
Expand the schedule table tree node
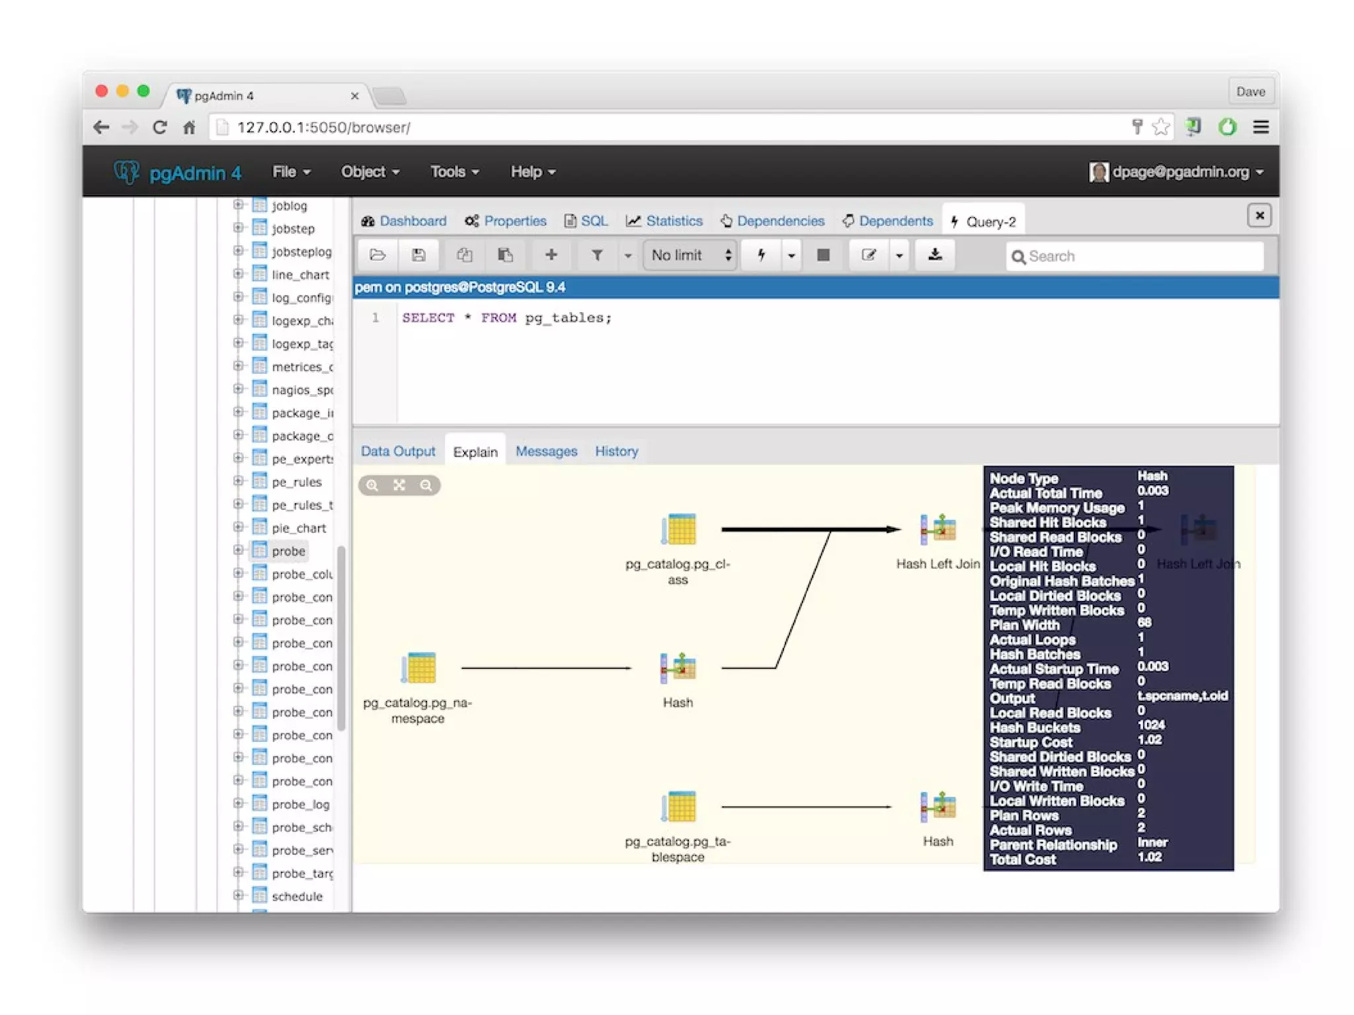pos(238,895)
